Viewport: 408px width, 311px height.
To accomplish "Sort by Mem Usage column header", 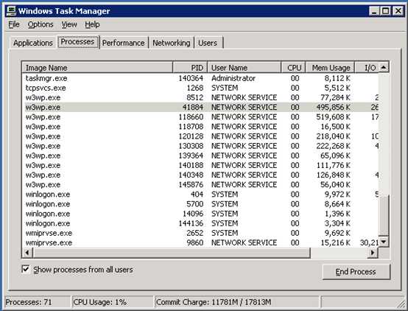I will click(330, 68).
